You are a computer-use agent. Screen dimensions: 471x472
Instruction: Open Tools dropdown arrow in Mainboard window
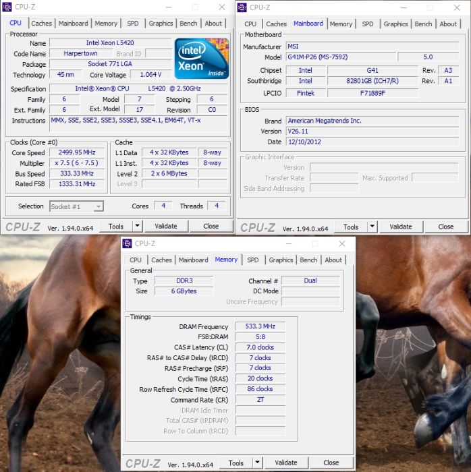pyautogui.click(x=372, y=227)
